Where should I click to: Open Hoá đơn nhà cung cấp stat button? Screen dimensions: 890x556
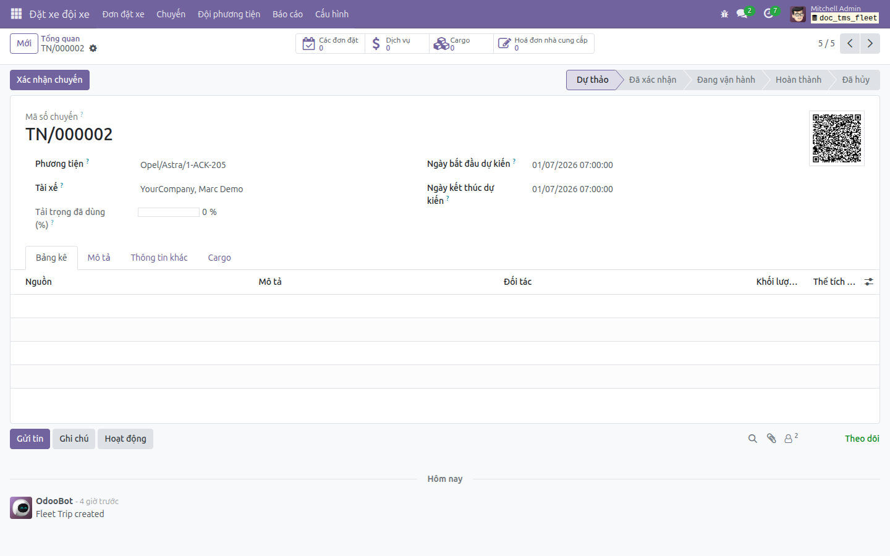pos(544,43)
